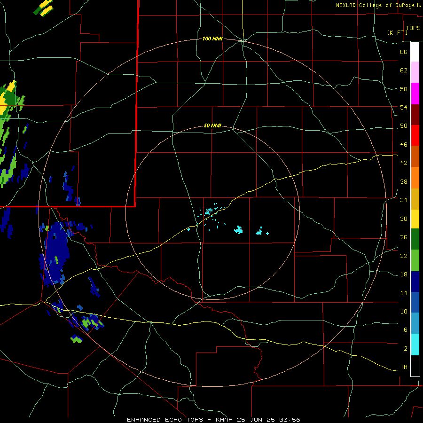Select the dark green legend swatch
This screenshot has height=423, width=423.
[x=415, y=239]
